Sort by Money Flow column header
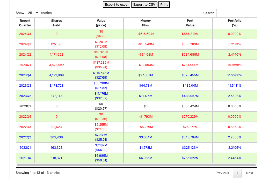 pos(146,23)
